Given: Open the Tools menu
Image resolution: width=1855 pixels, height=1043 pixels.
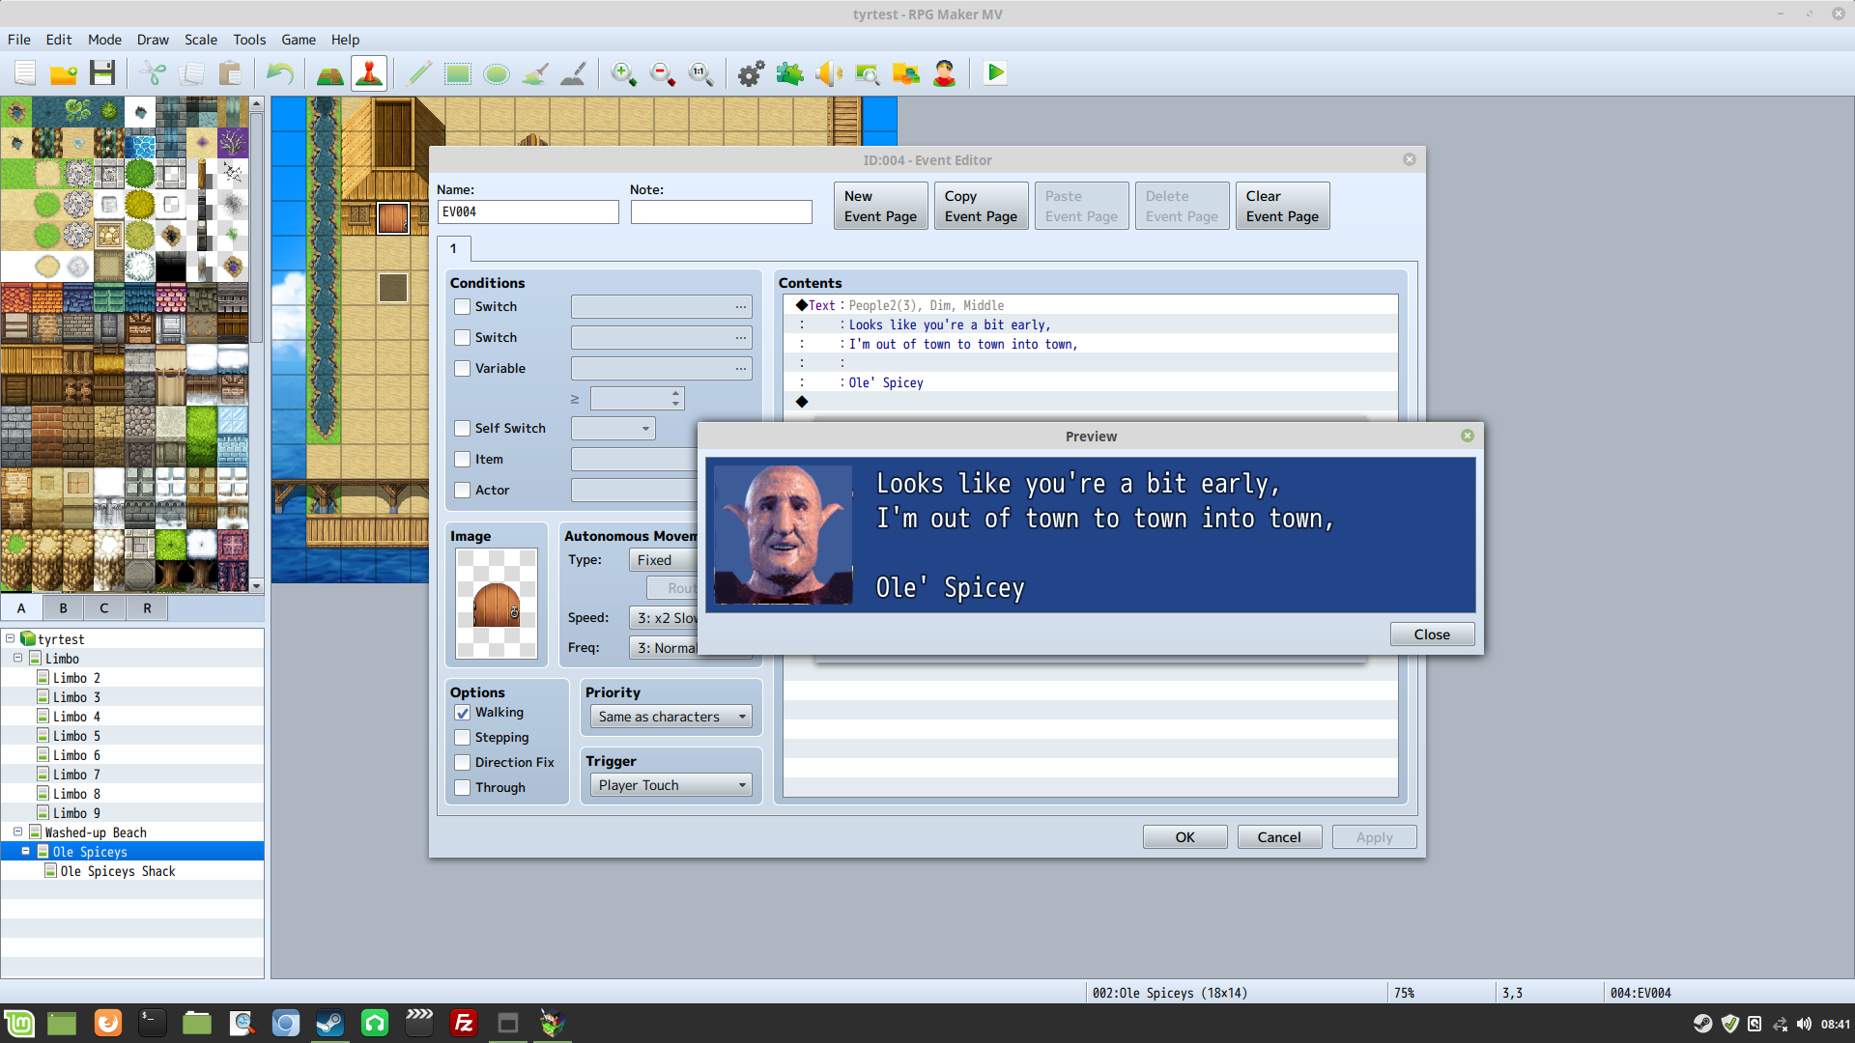Looking at the screenshot, I should [249, 40].
